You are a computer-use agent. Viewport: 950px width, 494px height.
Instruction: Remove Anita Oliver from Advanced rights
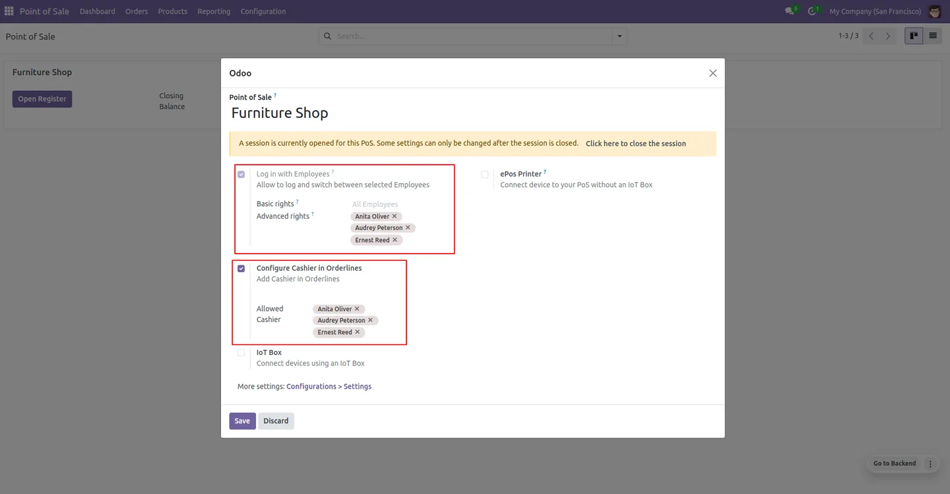(x=395, y=216)
